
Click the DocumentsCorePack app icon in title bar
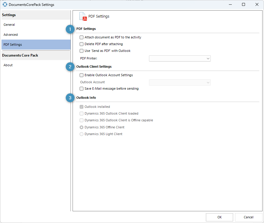(x=5, y=5)
